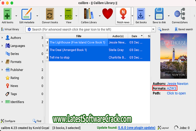Click the Save to disk icon
Image resolution: width=196 pixels, height=131 pixels.
pyautogui.click(x=159, y=14)
